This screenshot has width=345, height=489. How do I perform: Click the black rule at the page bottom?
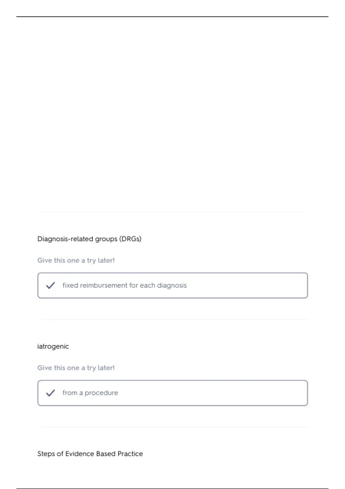coord(172,488)
